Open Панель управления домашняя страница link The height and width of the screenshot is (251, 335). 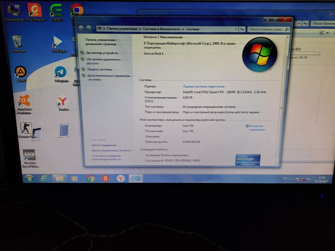click(x=101, y=42)
